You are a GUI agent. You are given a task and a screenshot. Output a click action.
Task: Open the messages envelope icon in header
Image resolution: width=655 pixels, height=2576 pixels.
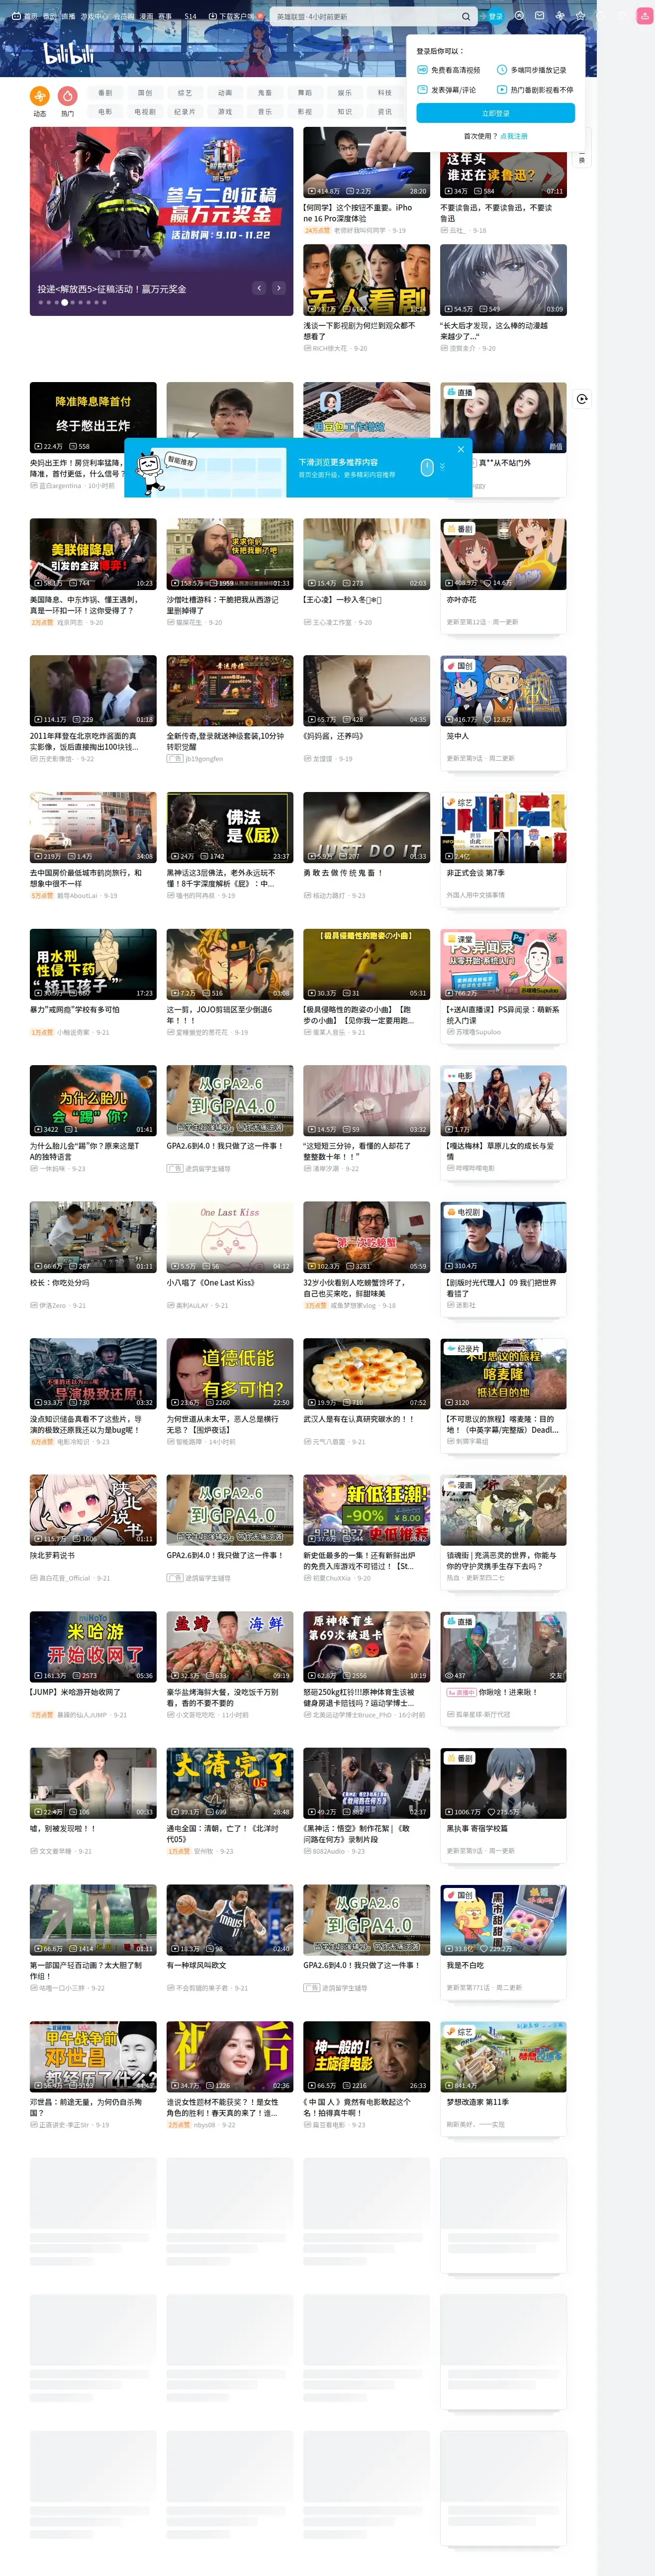(540, 16)
